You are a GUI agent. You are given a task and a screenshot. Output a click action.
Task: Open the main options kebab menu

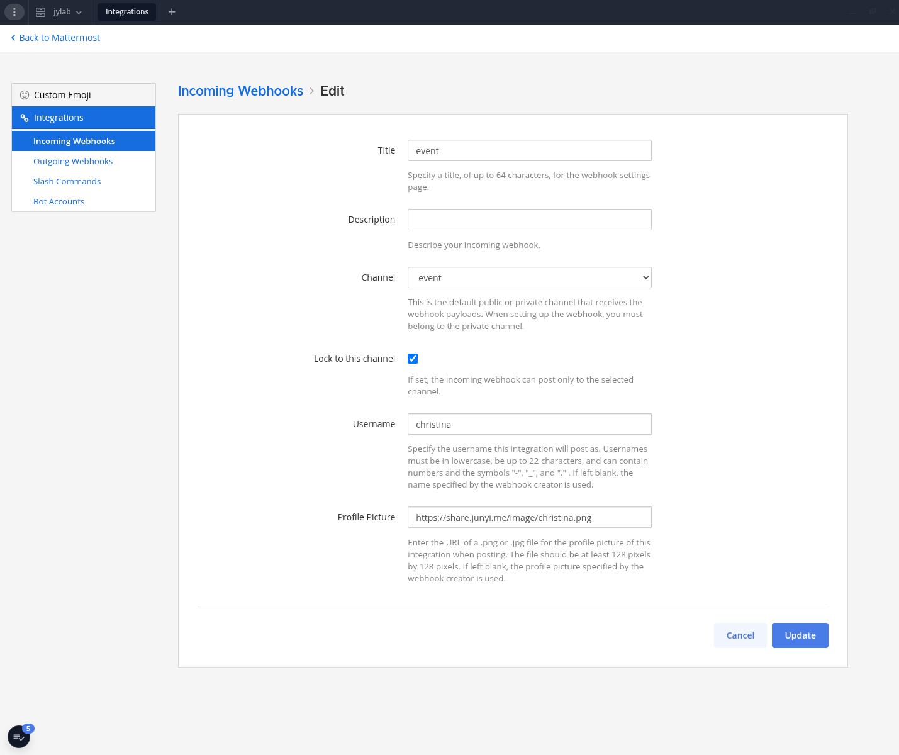click(x=14, y=12)
